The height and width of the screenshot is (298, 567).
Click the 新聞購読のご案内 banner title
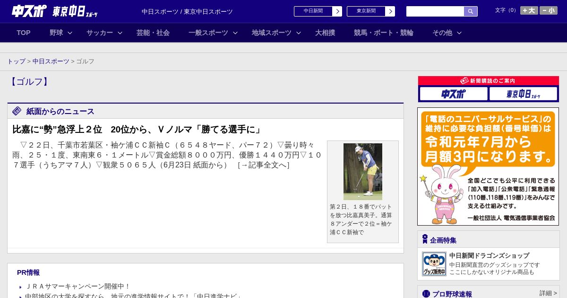(x=488, y=81)
